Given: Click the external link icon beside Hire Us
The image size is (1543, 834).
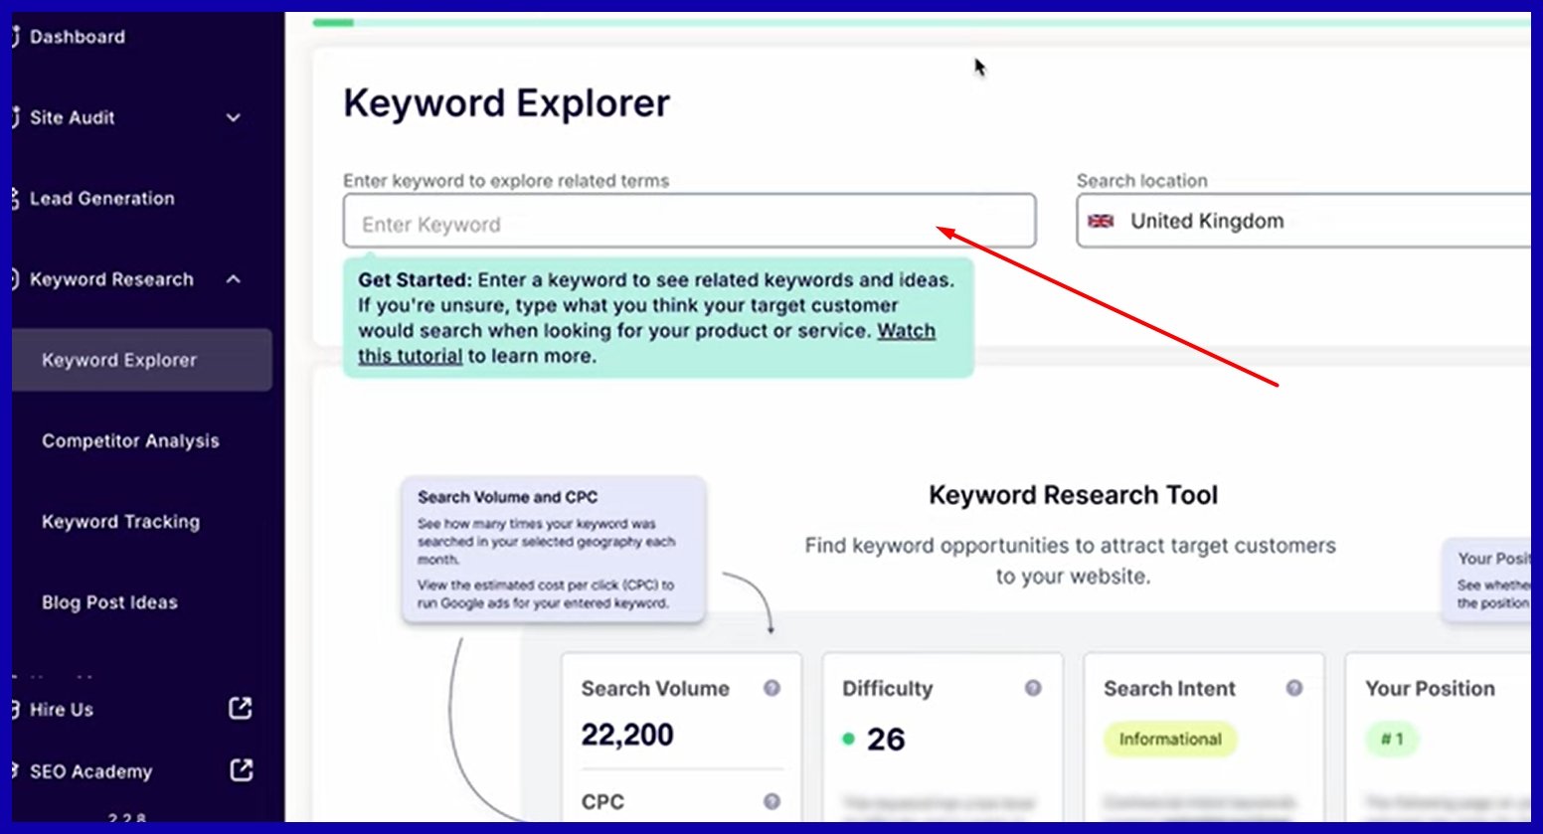Looking at the screenshot, I should tap(241, 709).
